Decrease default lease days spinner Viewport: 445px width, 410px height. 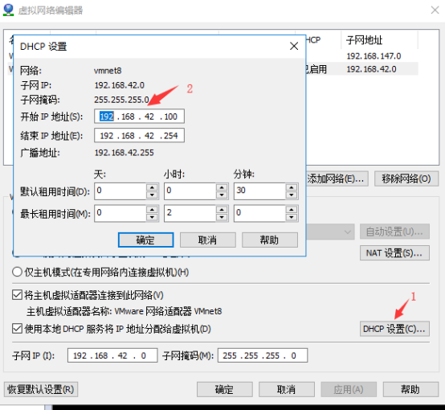tap(152, 195)
